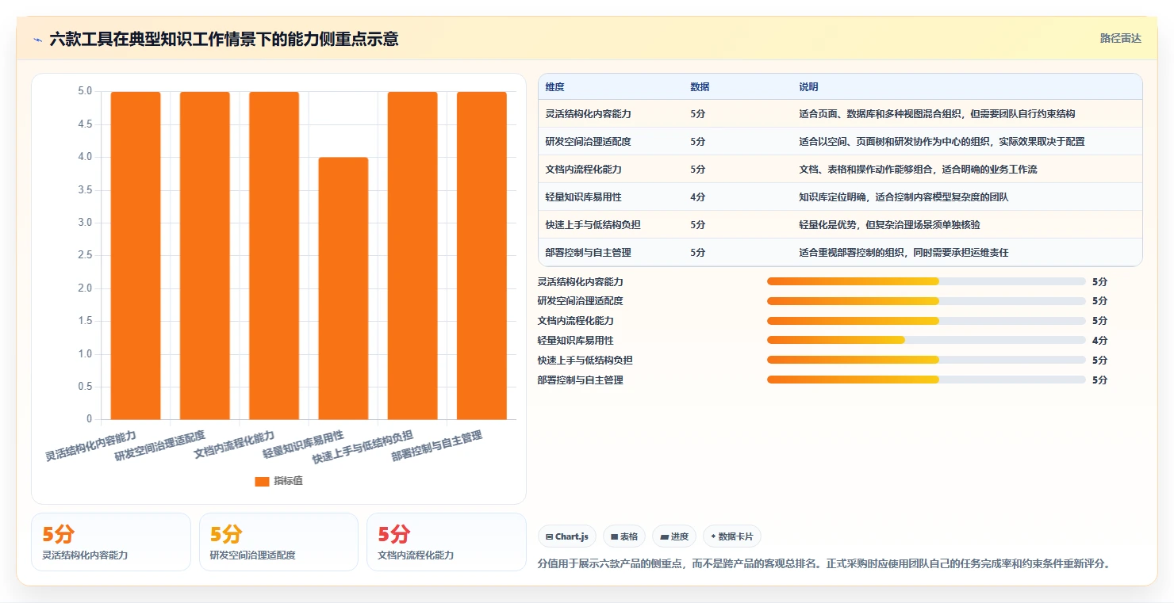Open the 5分 card for 灵活结构化内容能力
Image resolution: width=1174 pixels, height=603 pixels.
coord(111,542)
